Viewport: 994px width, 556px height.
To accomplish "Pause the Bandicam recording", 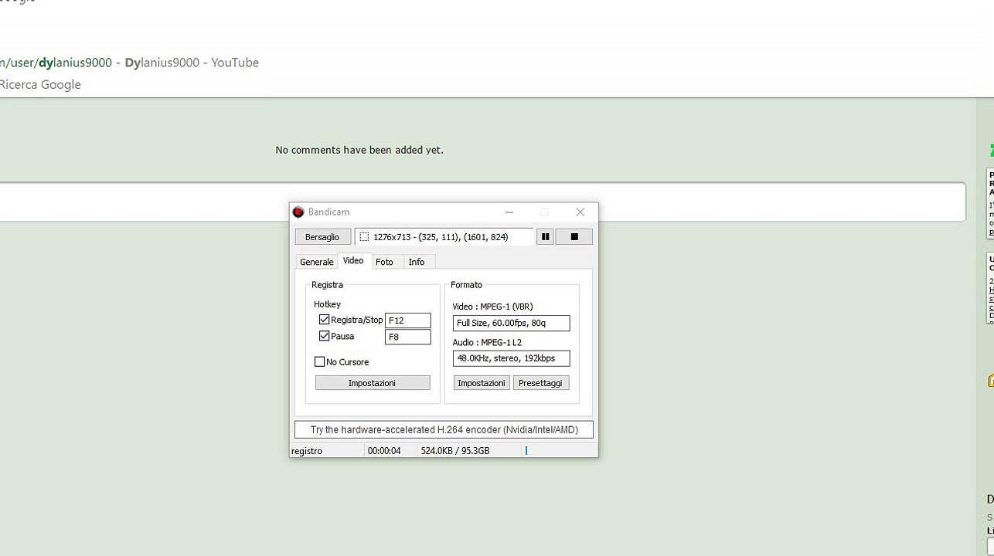I will click(545, 237).
